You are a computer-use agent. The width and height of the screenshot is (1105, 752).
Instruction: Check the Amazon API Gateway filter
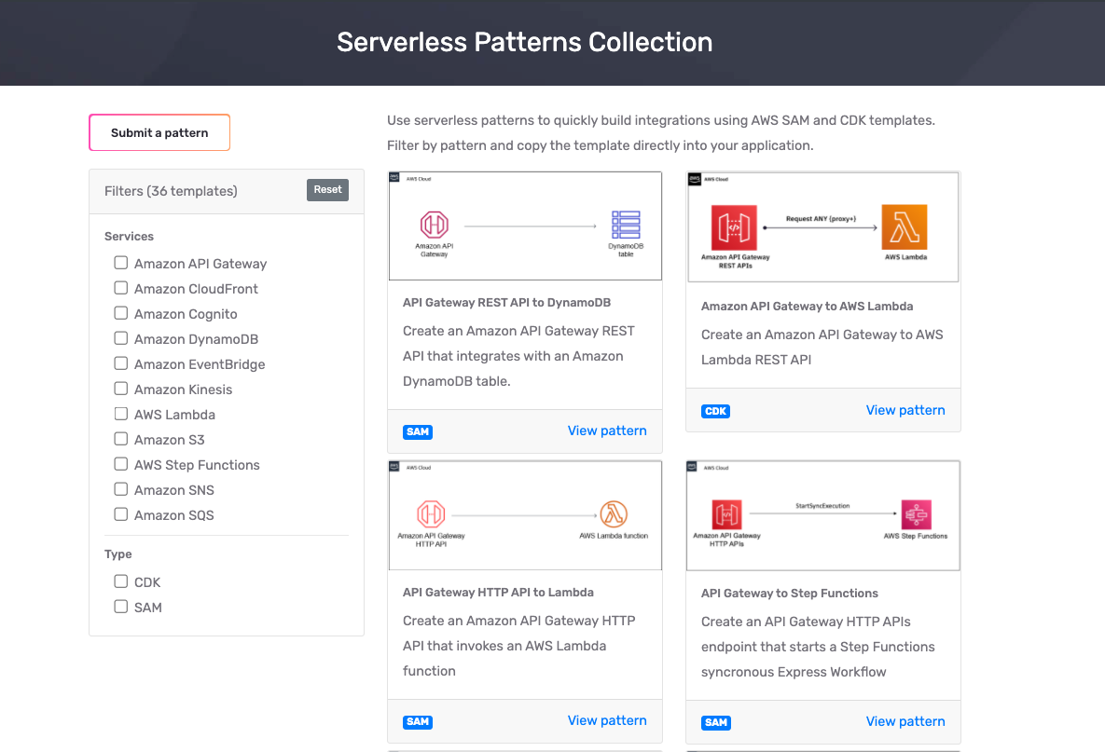[121, 263]
